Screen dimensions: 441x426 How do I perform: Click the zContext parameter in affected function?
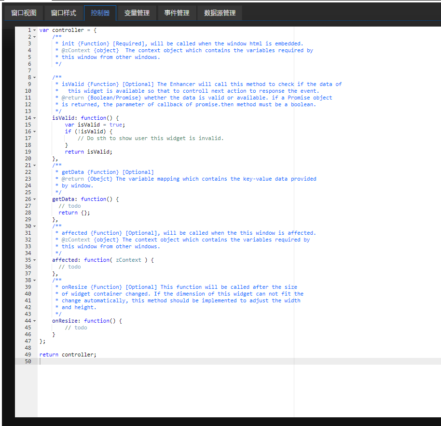(128, 260)
